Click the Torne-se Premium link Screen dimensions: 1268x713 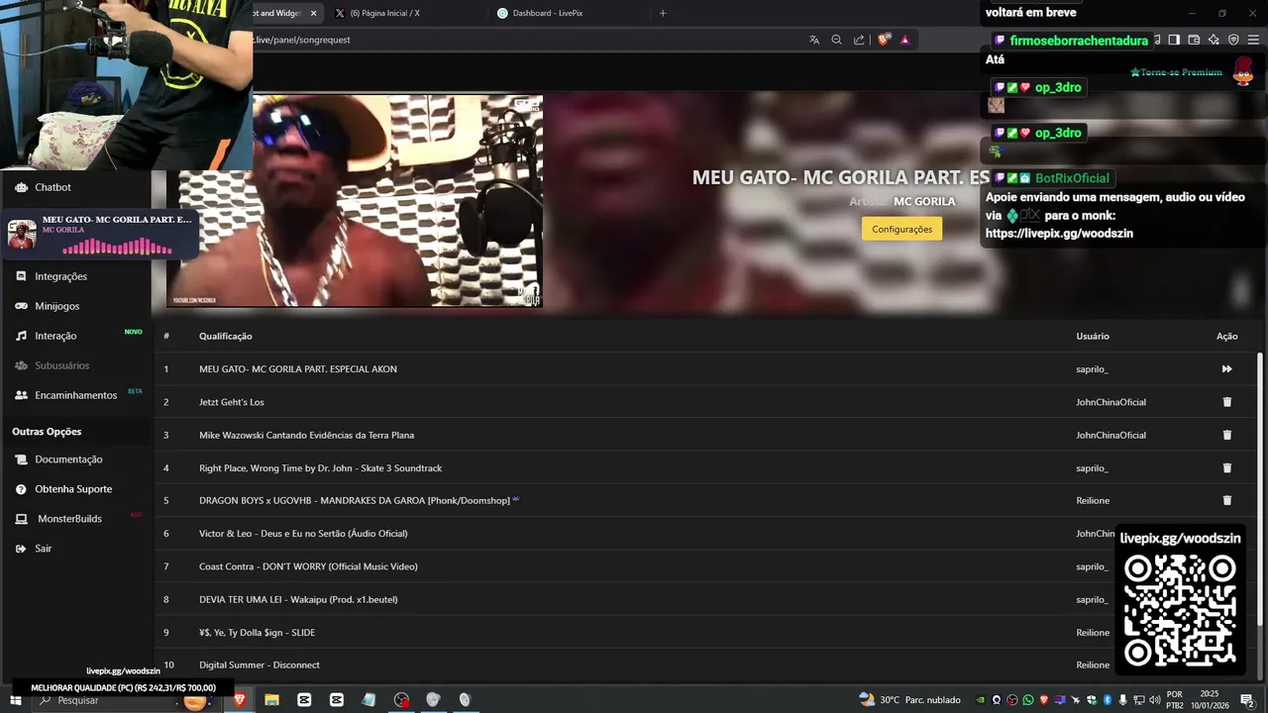click(x=1176, y=72)
